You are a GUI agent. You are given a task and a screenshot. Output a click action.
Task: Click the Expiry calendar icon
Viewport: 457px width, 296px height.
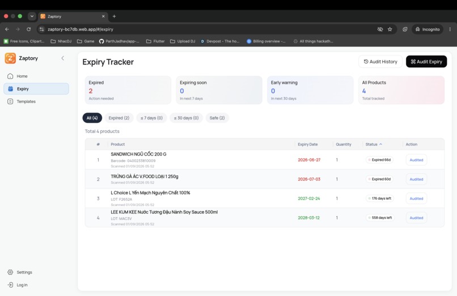pos(11,89)
